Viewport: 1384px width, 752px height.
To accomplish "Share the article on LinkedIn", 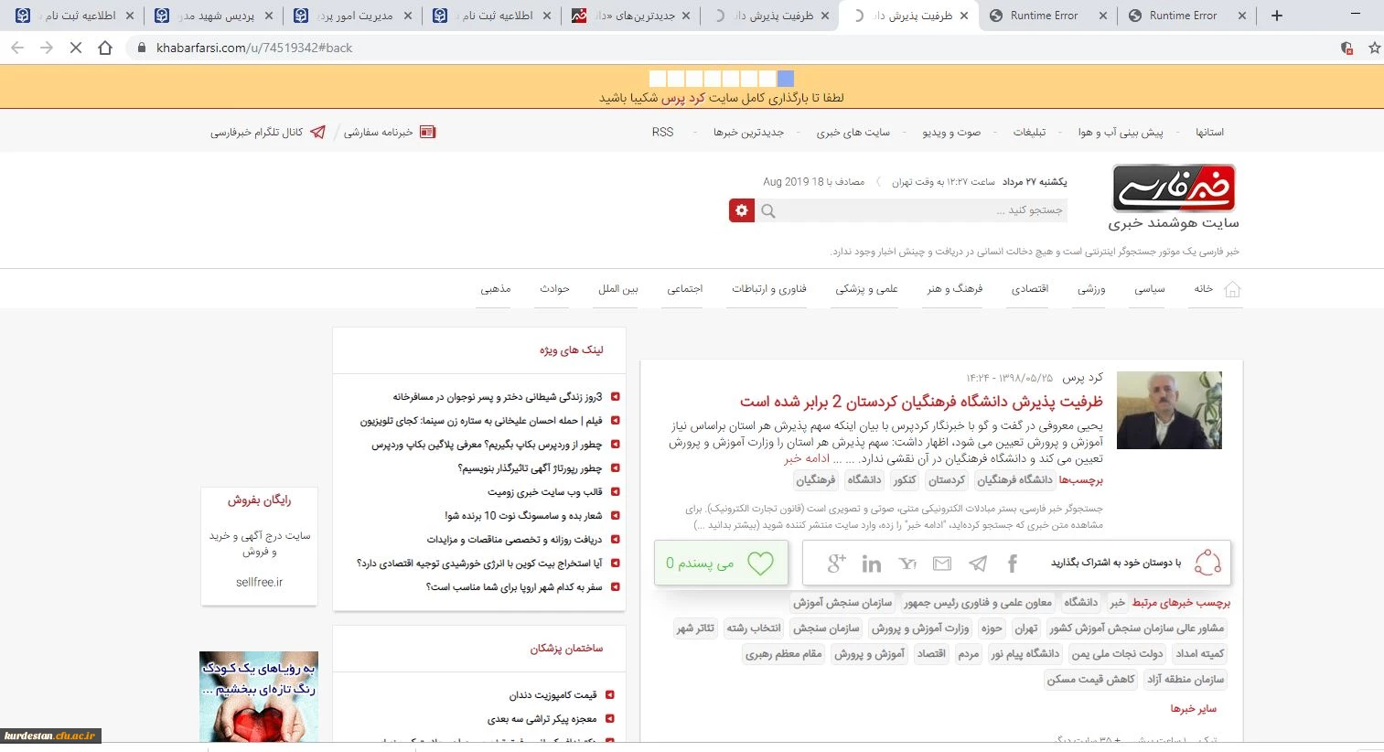I will pos(871,564).
